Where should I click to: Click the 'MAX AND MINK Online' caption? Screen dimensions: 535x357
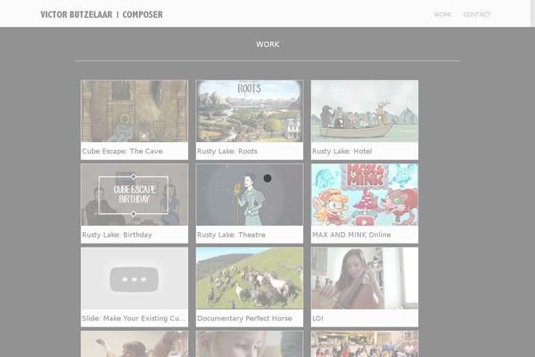pyautogui.click(x=351, y=235)
